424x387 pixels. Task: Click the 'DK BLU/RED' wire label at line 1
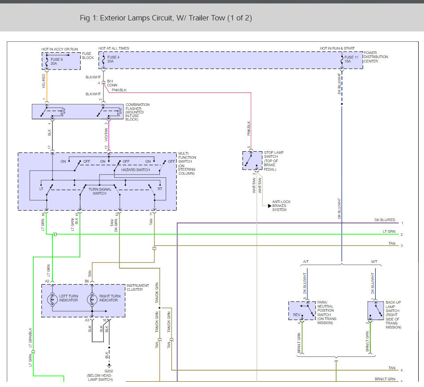coord(384,220)
